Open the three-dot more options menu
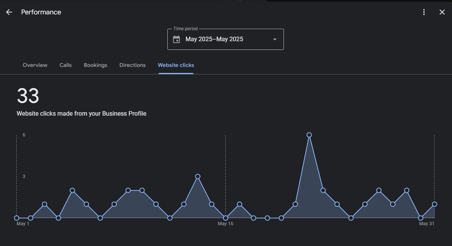This screenshot has height=246, width=452. coord(424,12)
